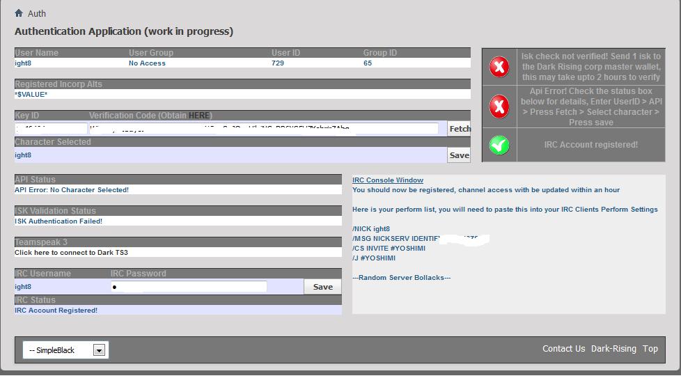Image resolution: width=681 pixels, height=376 pixels.
Task: Focus the Verification Code input field
Action: click(x=264, y=129)
